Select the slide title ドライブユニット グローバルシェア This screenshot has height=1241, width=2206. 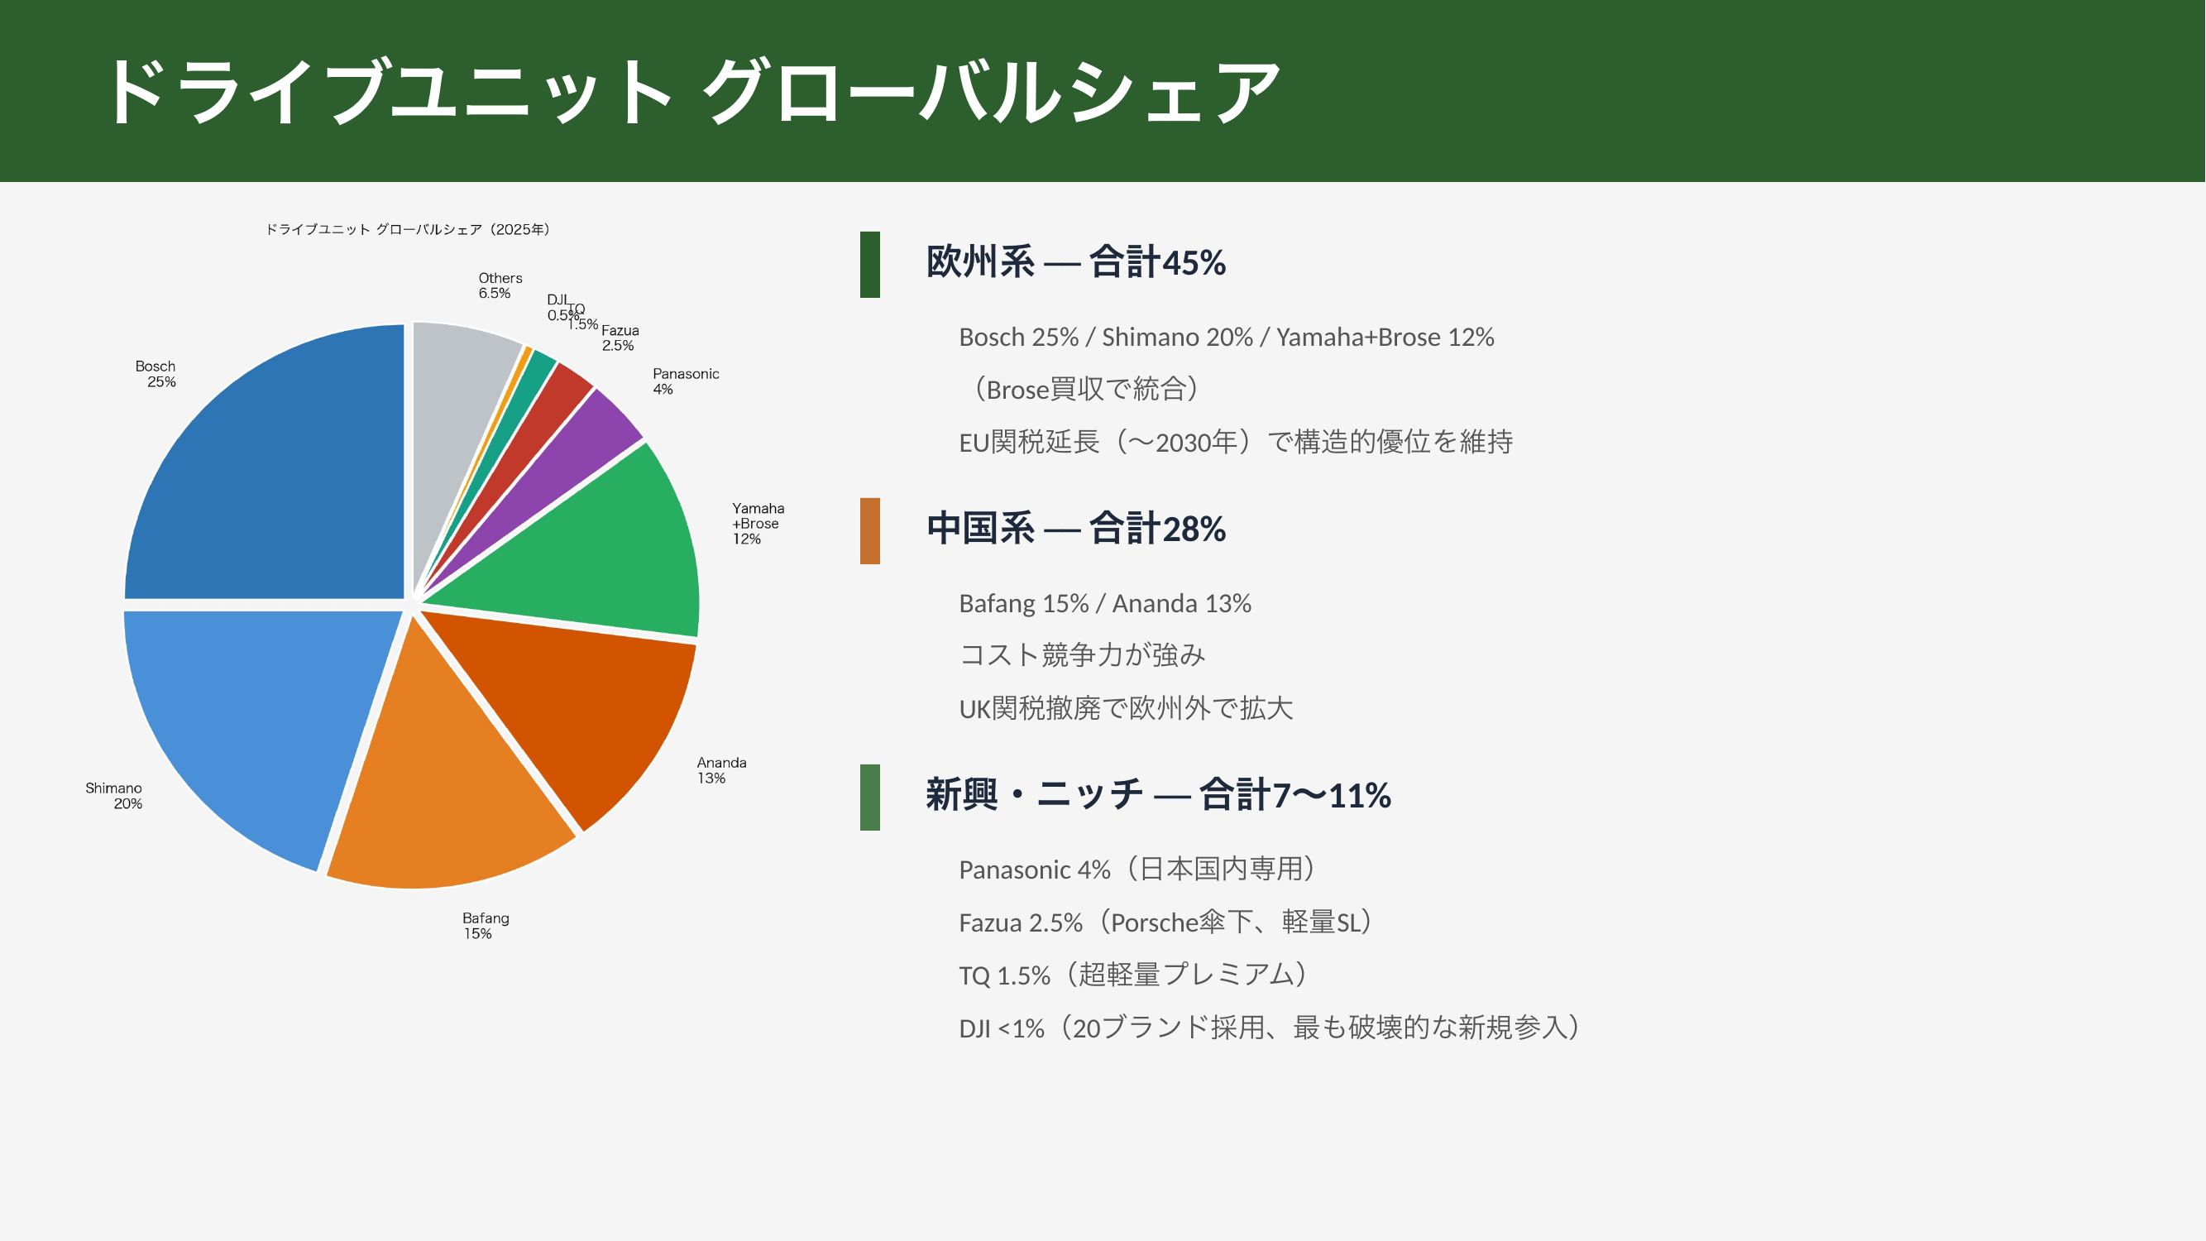coord(690,92)
